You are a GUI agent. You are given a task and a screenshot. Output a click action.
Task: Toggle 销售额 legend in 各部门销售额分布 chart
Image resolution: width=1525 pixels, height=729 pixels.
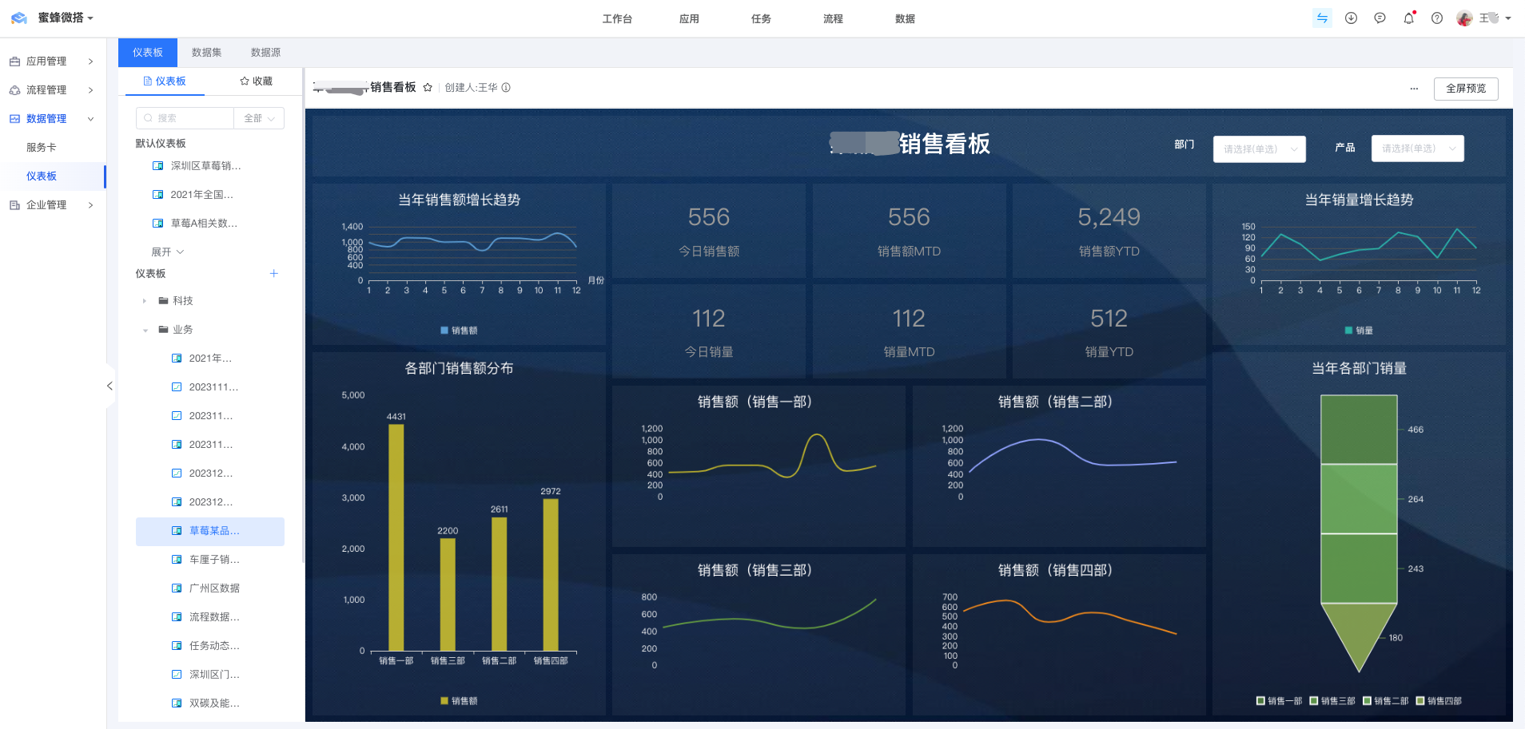(459, 701)
